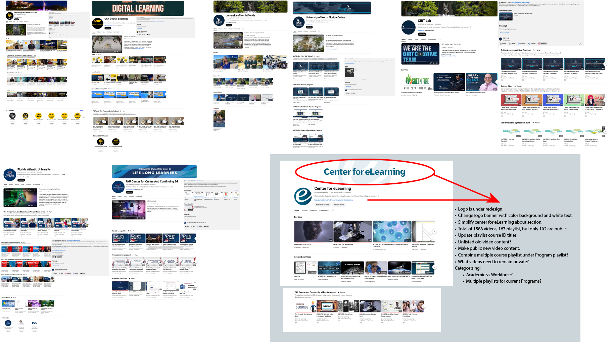Viewport: 612px width, 342px height.
Task: Open settings gear in CIRT Creative Team player
Action: tap(433, 63)
